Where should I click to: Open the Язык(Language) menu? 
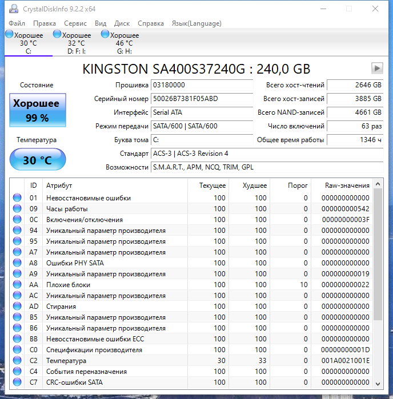196,23
